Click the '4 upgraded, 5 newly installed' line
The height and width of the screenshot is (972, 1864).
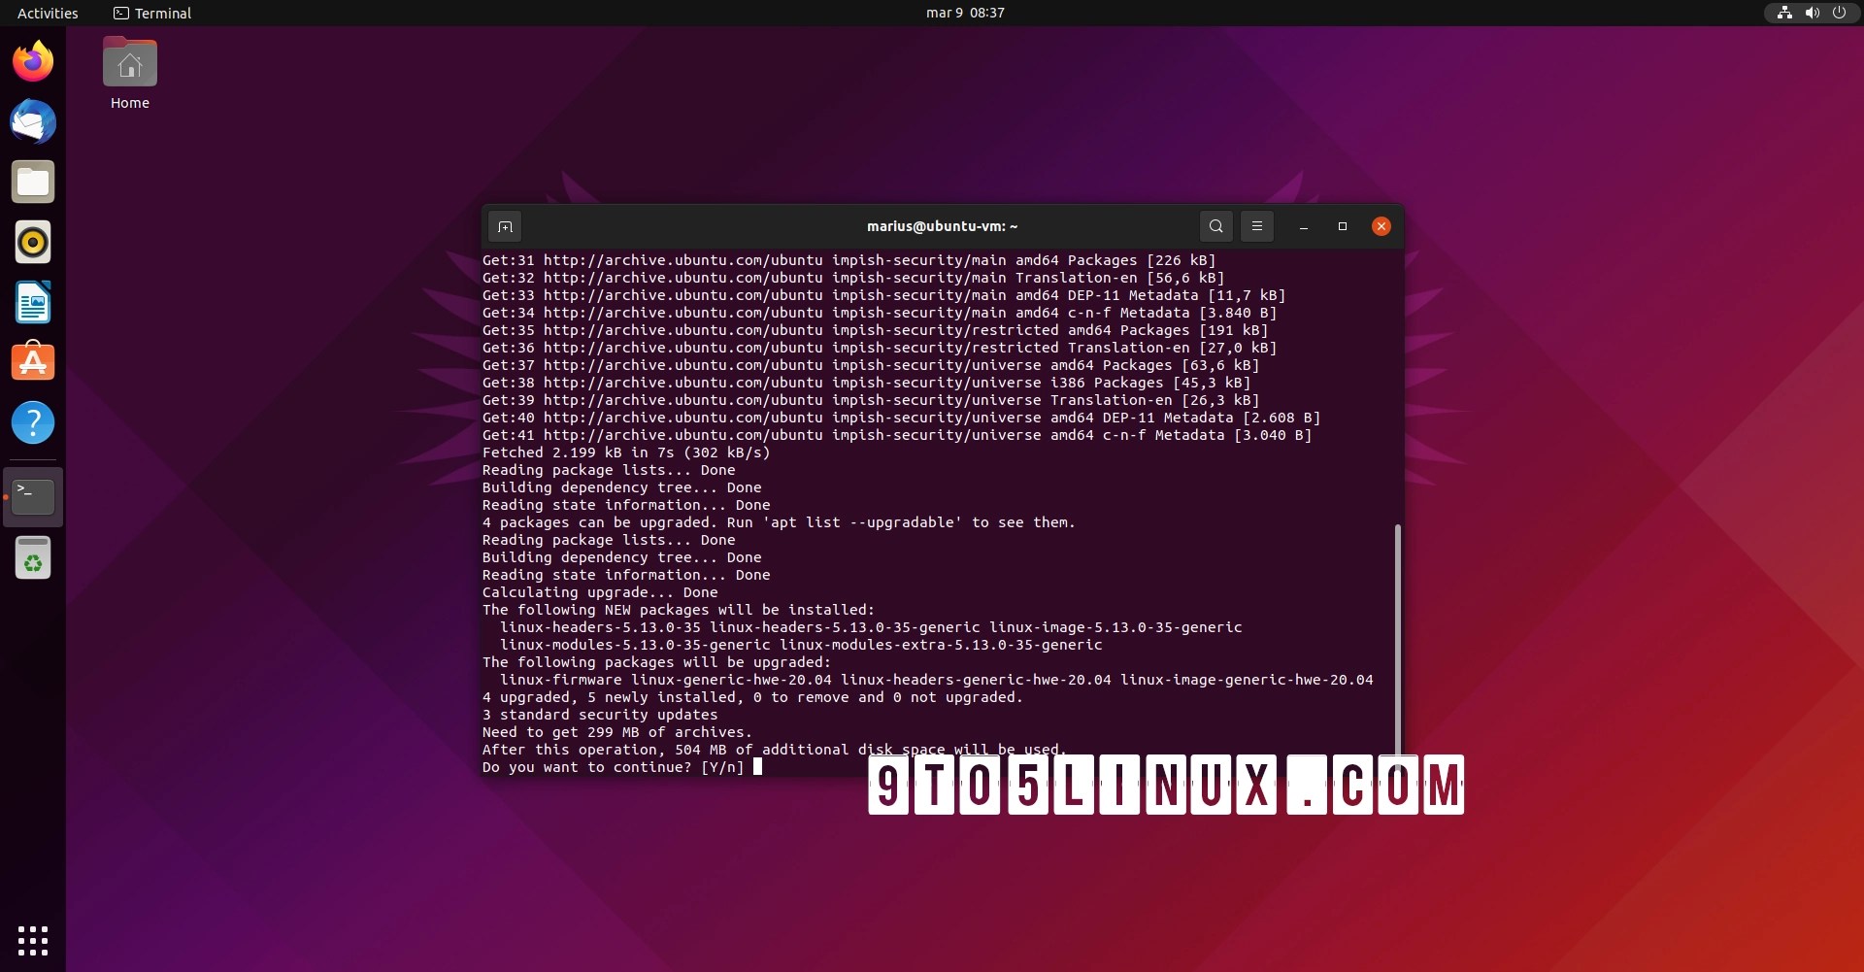point(752,697)
